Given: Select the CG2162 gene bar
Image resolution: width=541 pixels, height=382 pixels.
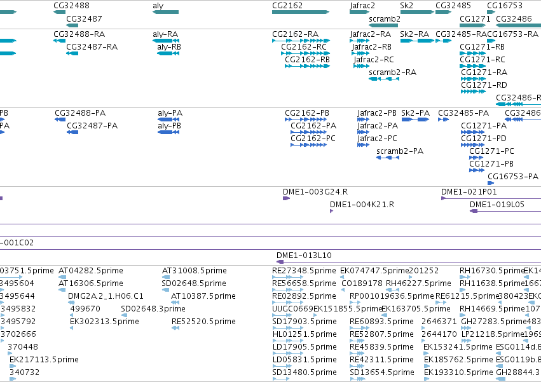Looking at the screenshot, I should click(x=301, y=12).
